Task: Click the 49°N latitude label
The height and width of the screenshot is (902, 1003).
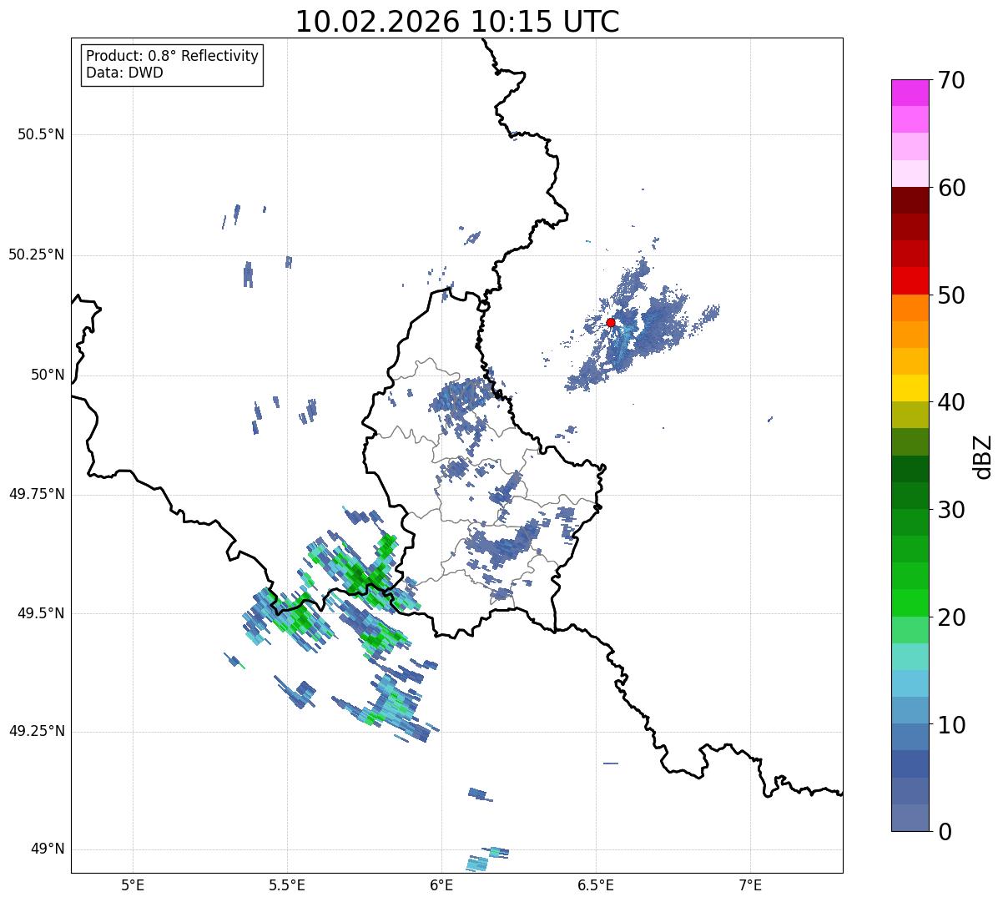Action: click(48, 849)
